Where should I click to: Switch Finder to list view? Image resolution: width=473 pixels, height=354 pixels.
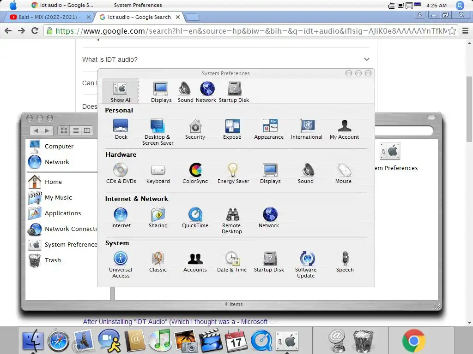[76, 130]
